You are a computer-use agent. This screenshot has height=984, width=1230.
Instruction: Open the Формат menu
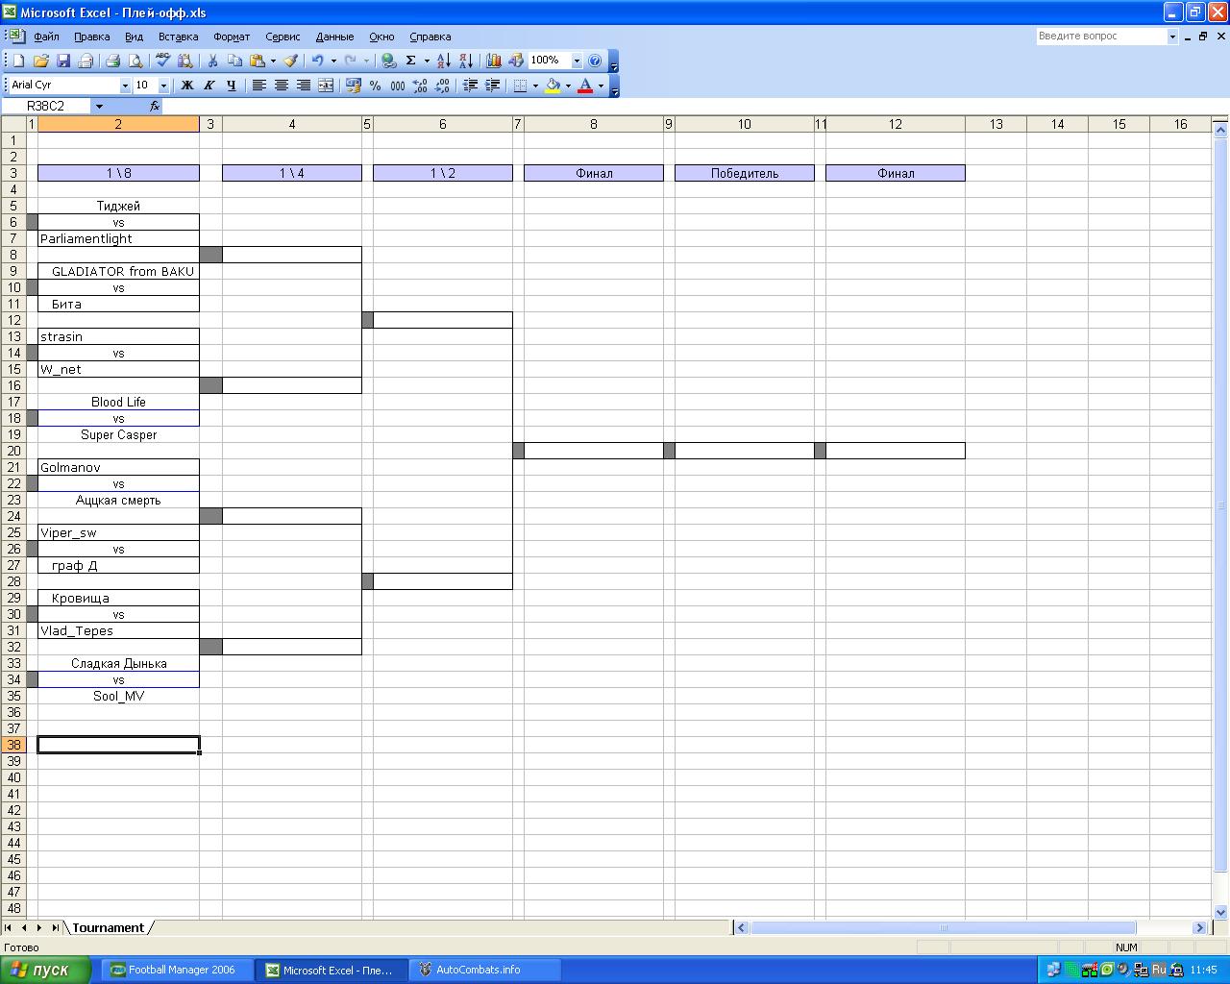pos(232,37)
